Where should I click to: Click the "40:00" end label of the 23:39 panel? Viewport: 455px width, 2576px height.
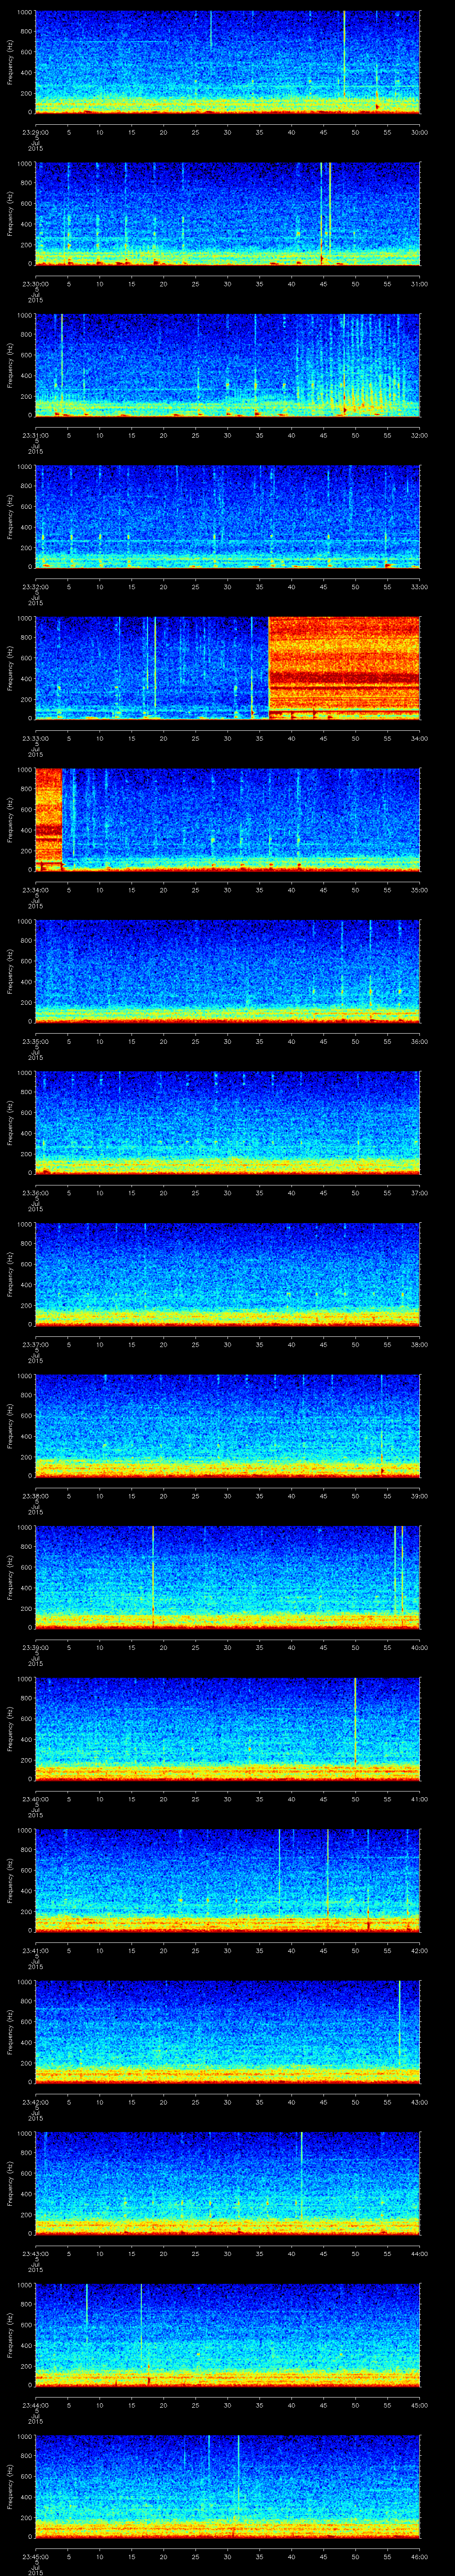pyautogui.click(x=419, y=1648)
